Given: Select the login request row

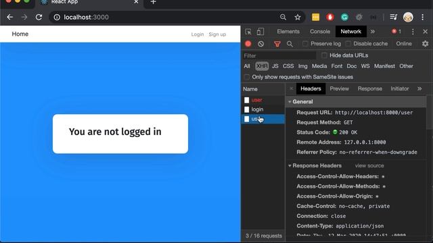Looking at the screenshot, I should [x=263, y=109].
